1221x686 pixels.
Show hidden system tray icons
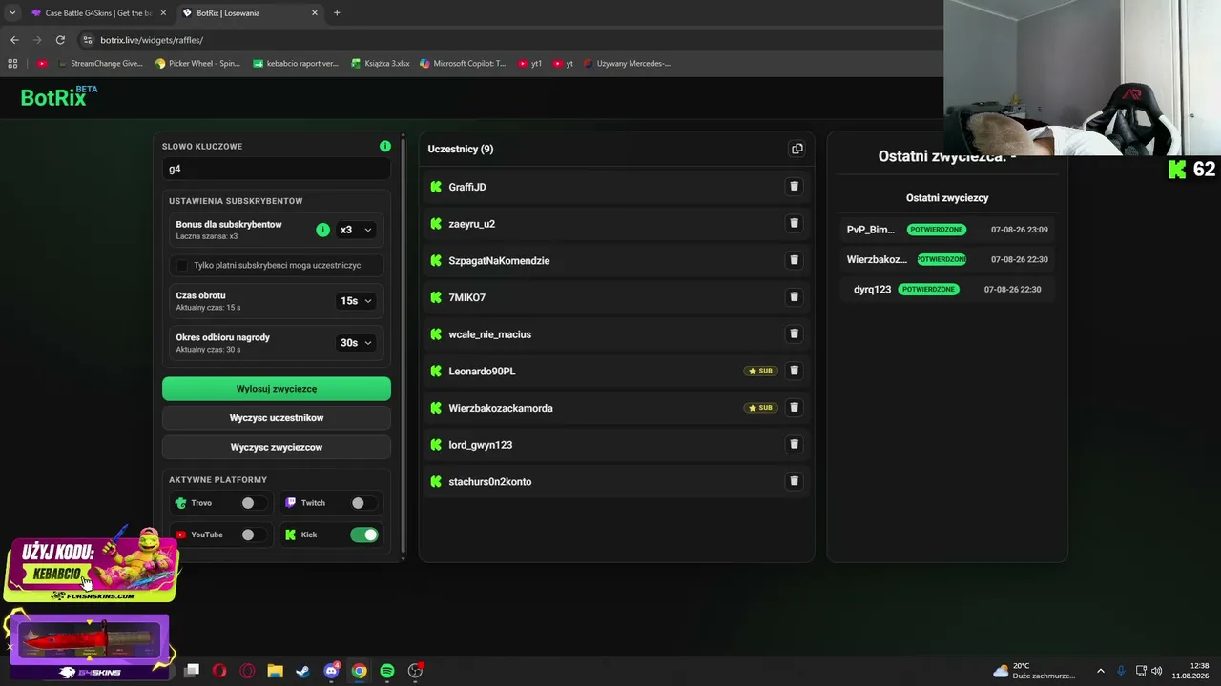click(x=1100, y=671)
